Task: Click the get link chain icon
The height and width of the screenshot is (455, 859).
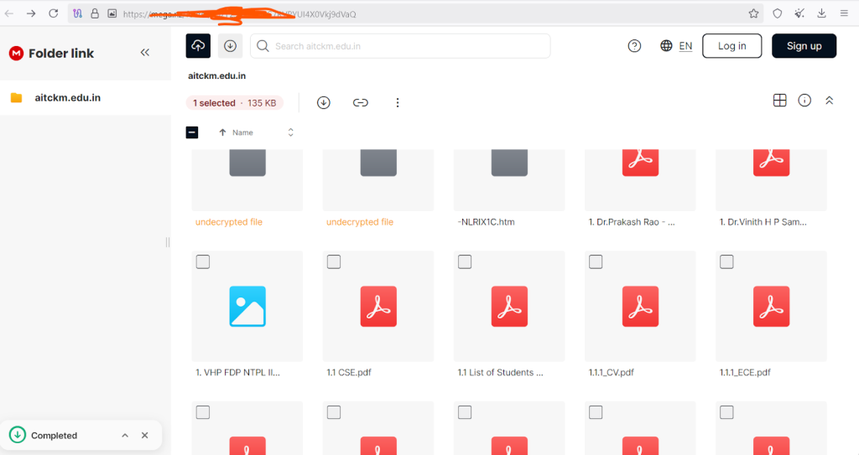Action: (x=360, y=102)
